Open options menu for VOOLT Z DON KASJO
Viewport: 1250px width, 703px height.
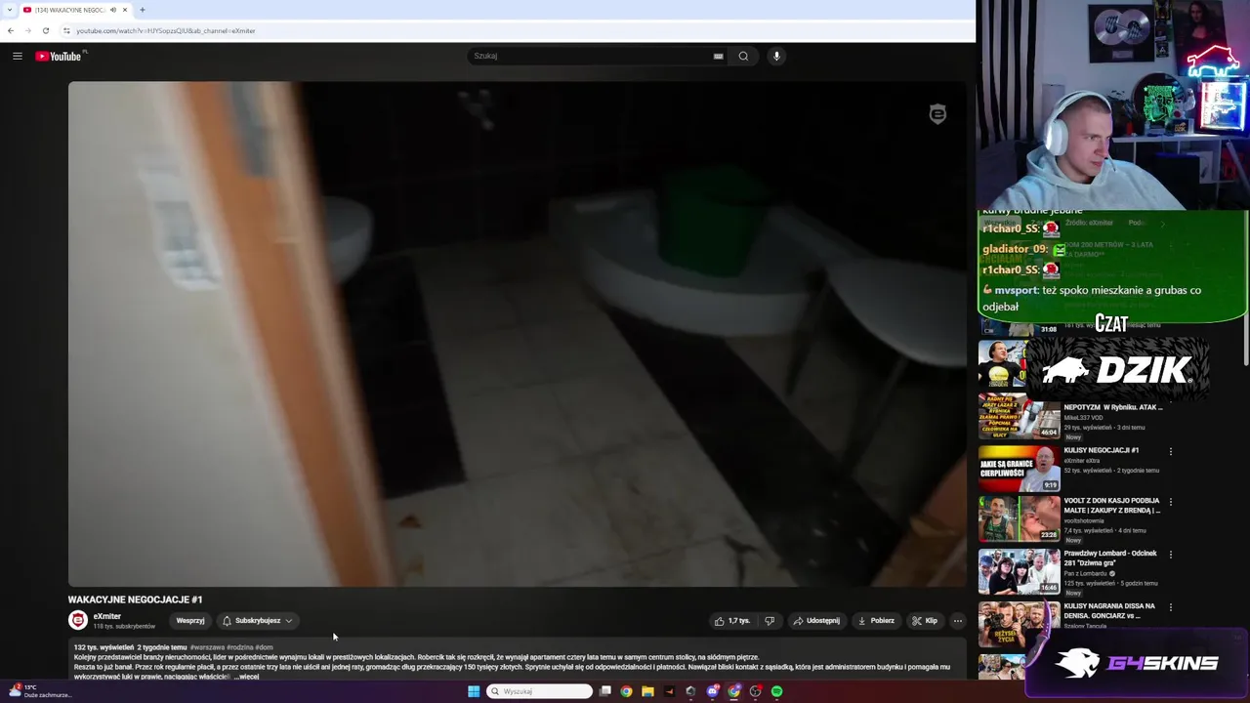[x=1171, y=502]
